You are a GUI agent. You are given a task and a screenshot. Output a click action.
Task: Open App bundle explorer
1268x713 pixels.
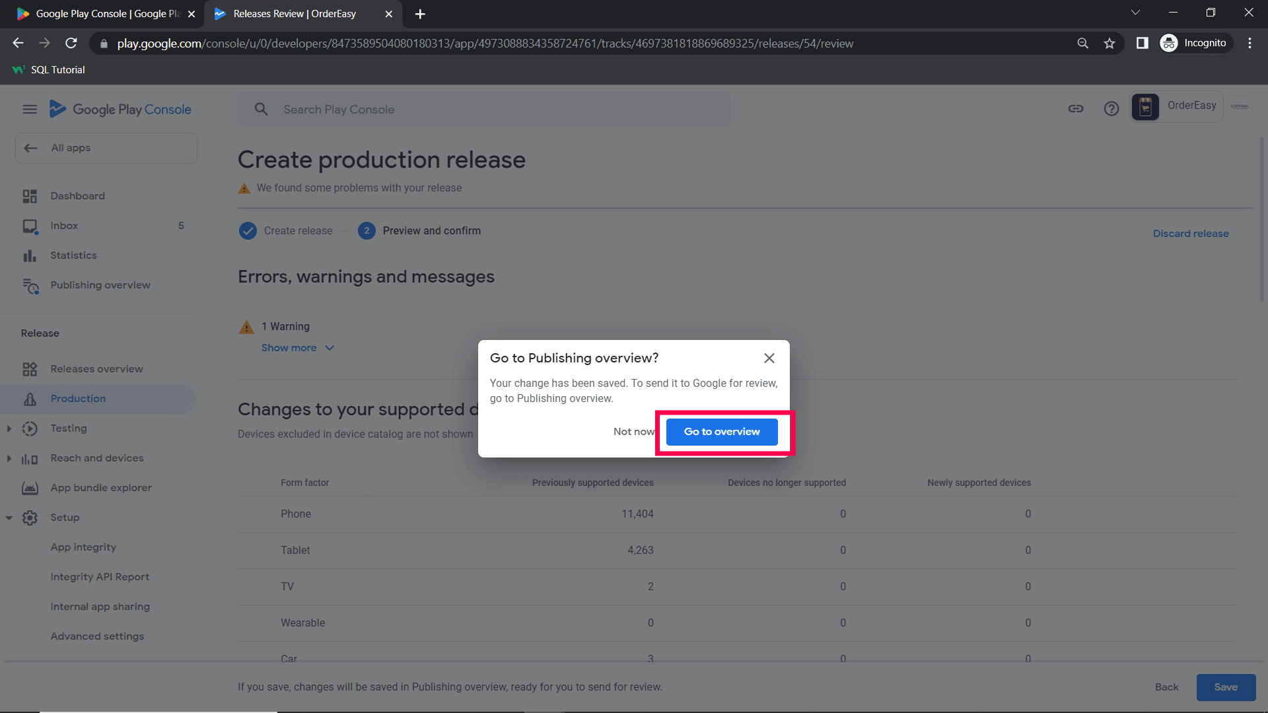(101, 488)
